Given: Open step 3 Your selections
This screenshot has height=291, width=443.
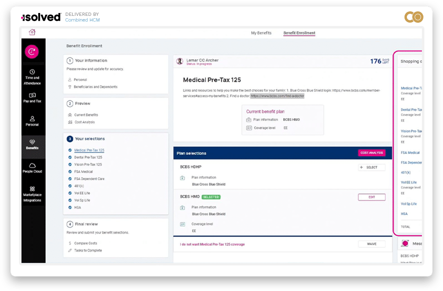Looking at the screenshot, I should (x=86, y=138).
